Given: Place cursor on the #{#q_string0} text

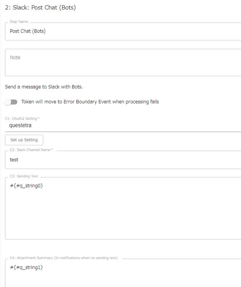Looking at the screenshot, I should click(26, 186).
